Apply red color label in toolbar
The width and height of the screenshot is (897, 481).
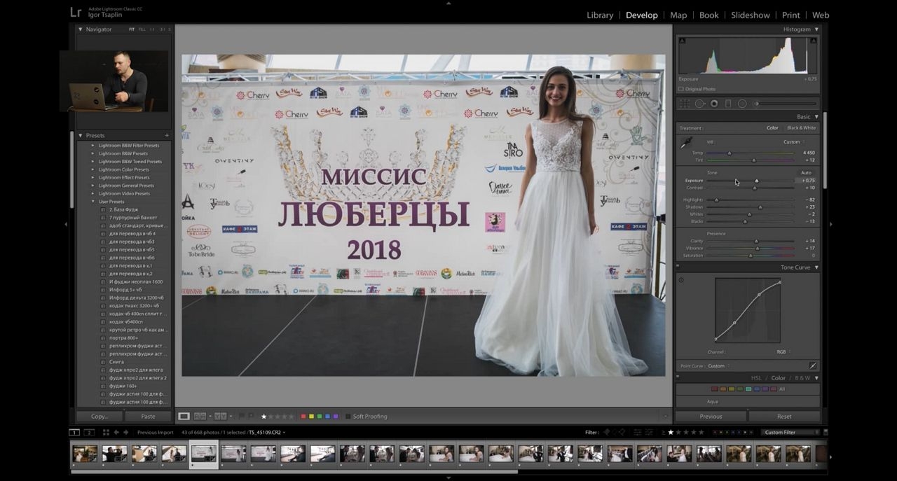(x=303, y=416)
